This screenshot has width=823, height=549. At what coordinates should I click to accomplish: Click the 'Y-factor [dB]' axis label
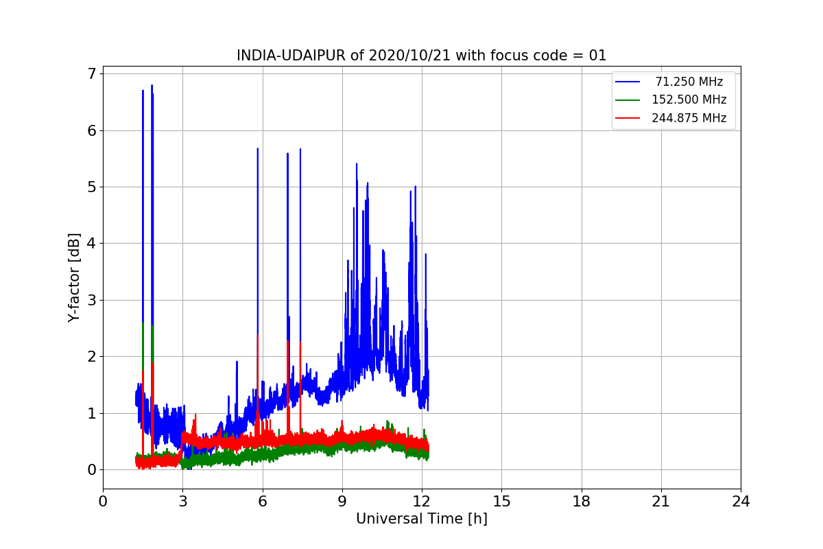pyautogui.click(x=74, y=278)
